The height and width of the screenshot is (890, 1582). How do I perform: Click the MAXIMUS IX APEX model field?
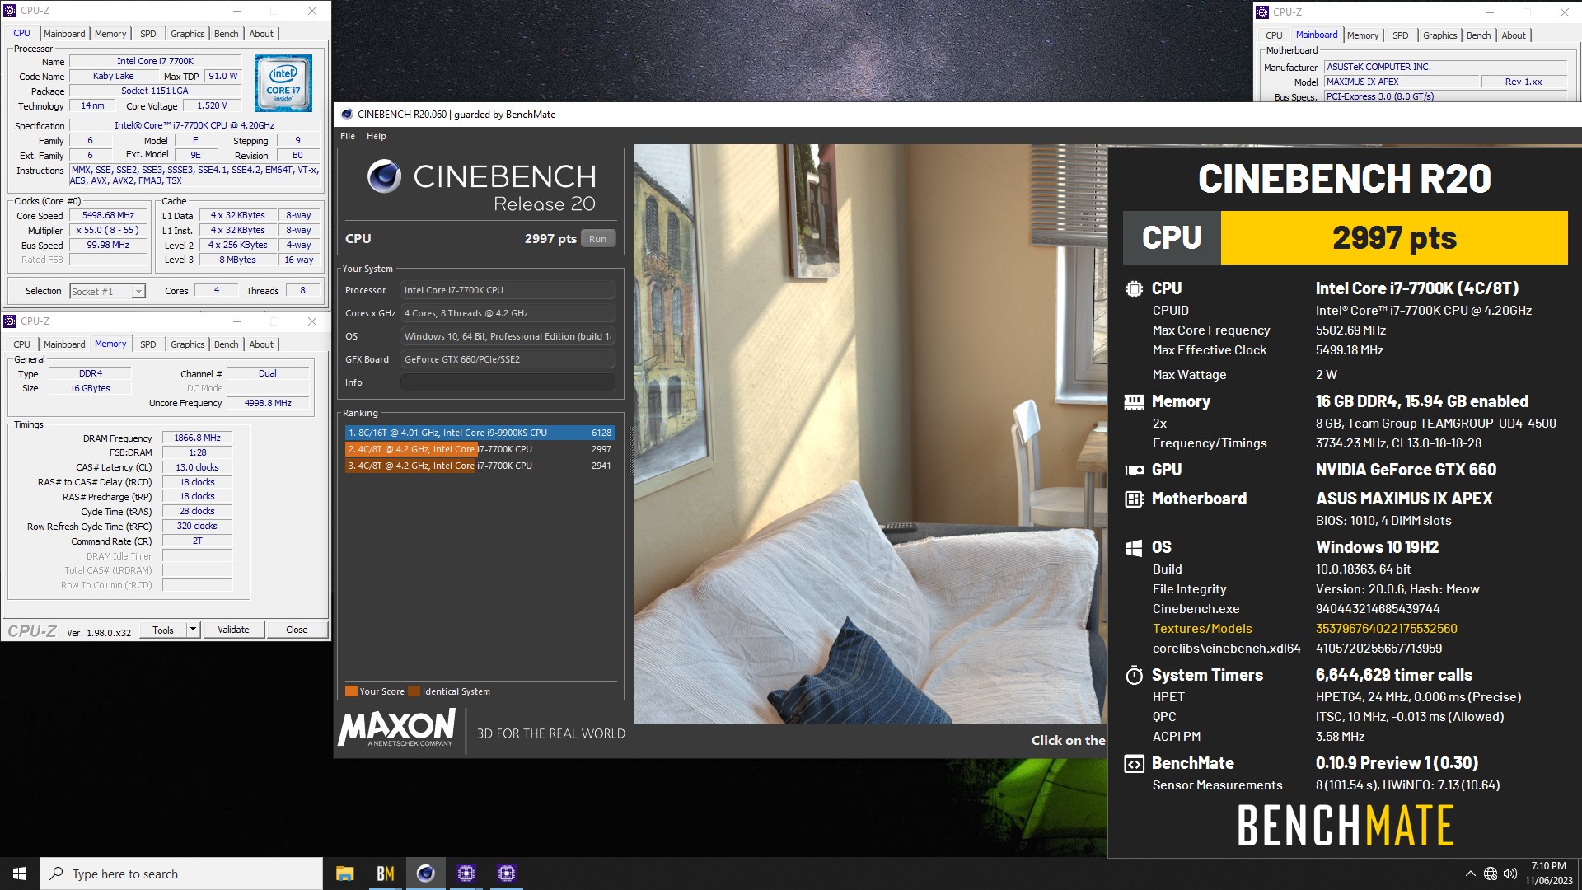(x=1400, y=82)
